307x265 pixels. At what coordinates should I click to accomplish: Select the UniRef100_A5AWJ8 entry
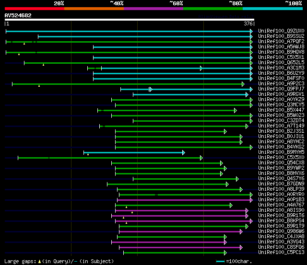coord(281,47)
